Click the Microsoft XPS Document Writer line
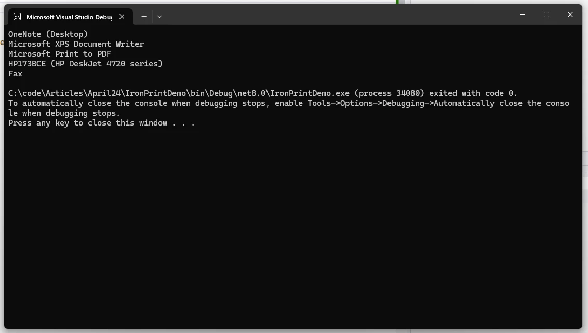This screenshot has height=333, width=588. pos(76,44)
